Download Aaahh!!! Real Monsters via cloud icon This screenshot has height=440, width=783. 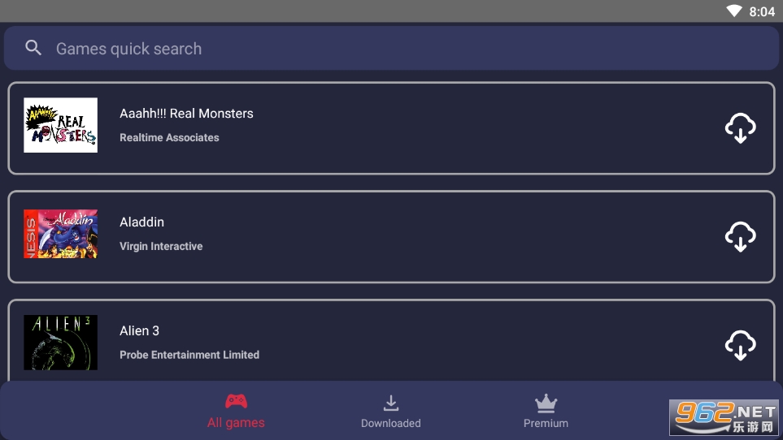click(x=740, y=128)
